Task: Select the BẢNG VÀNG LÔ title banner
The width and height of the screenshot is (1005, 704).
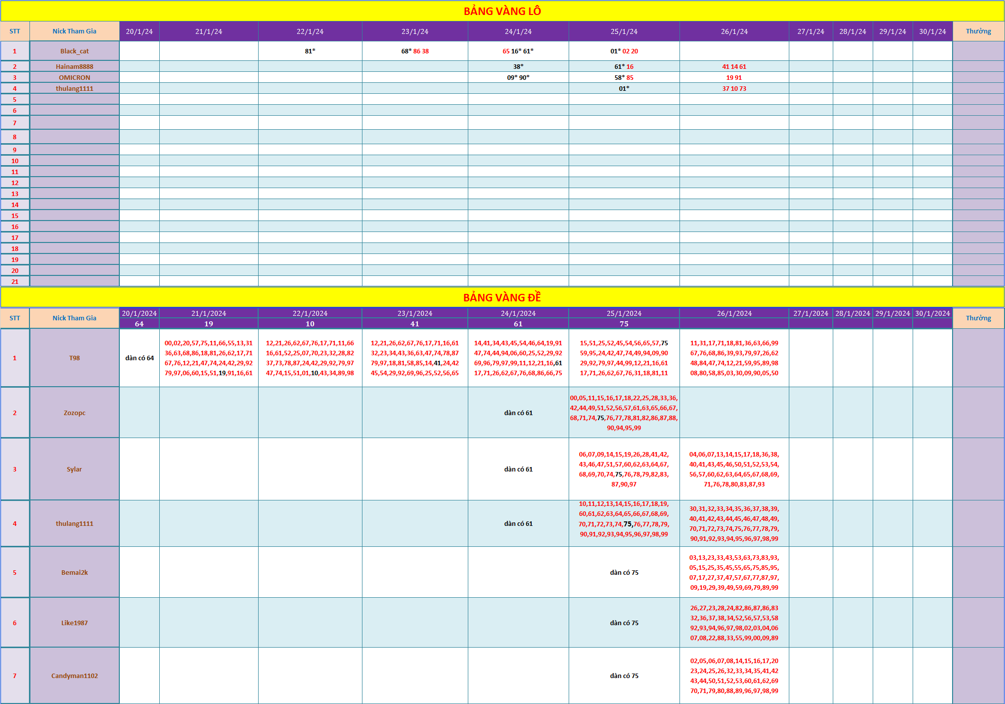Action: pos(502,11)
